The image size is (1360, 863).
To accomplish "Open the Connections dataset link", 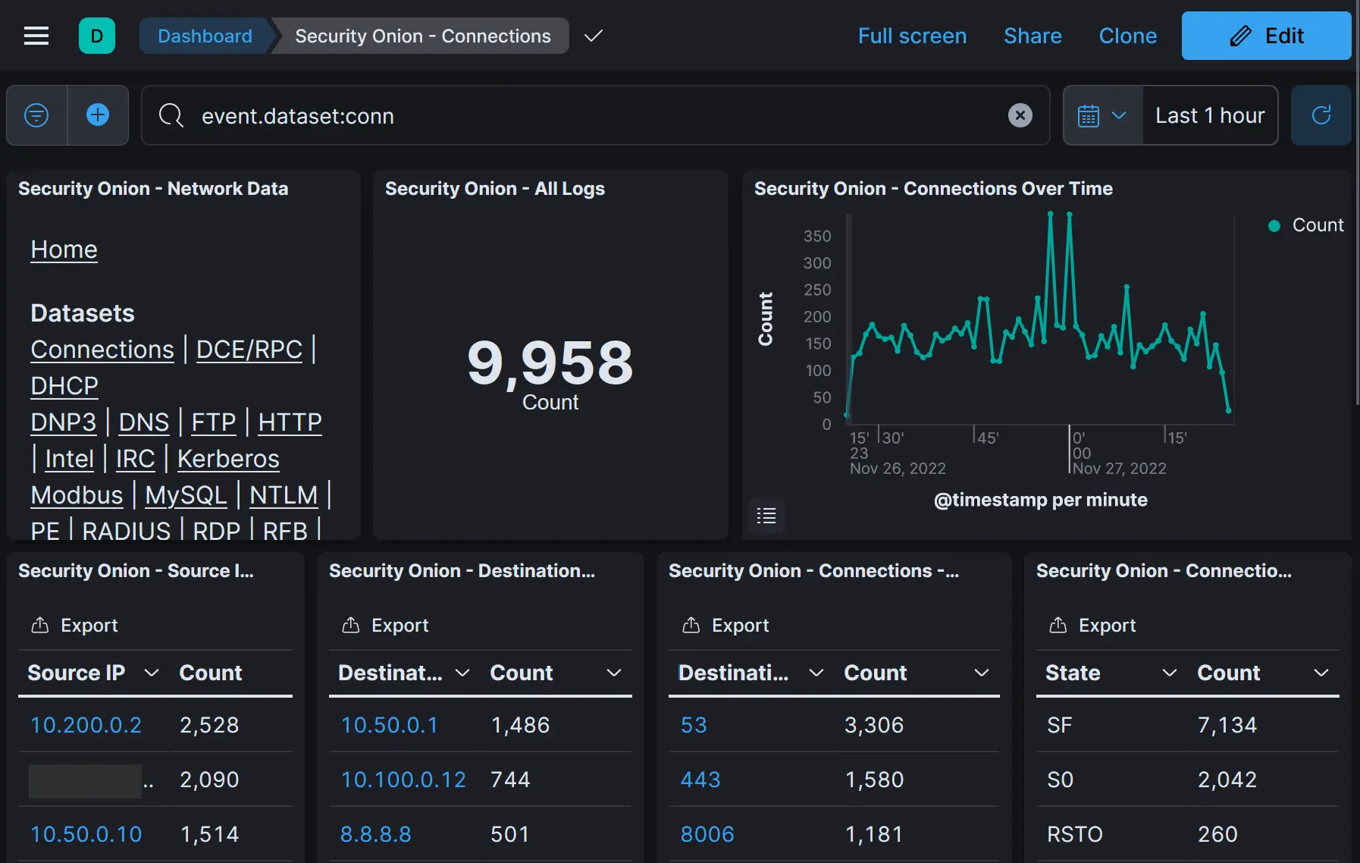I will [x=102, y=349].
